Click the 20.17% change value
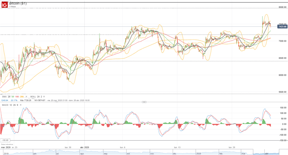The width and height of the screenshot is (288, 155). pos(14,100)
